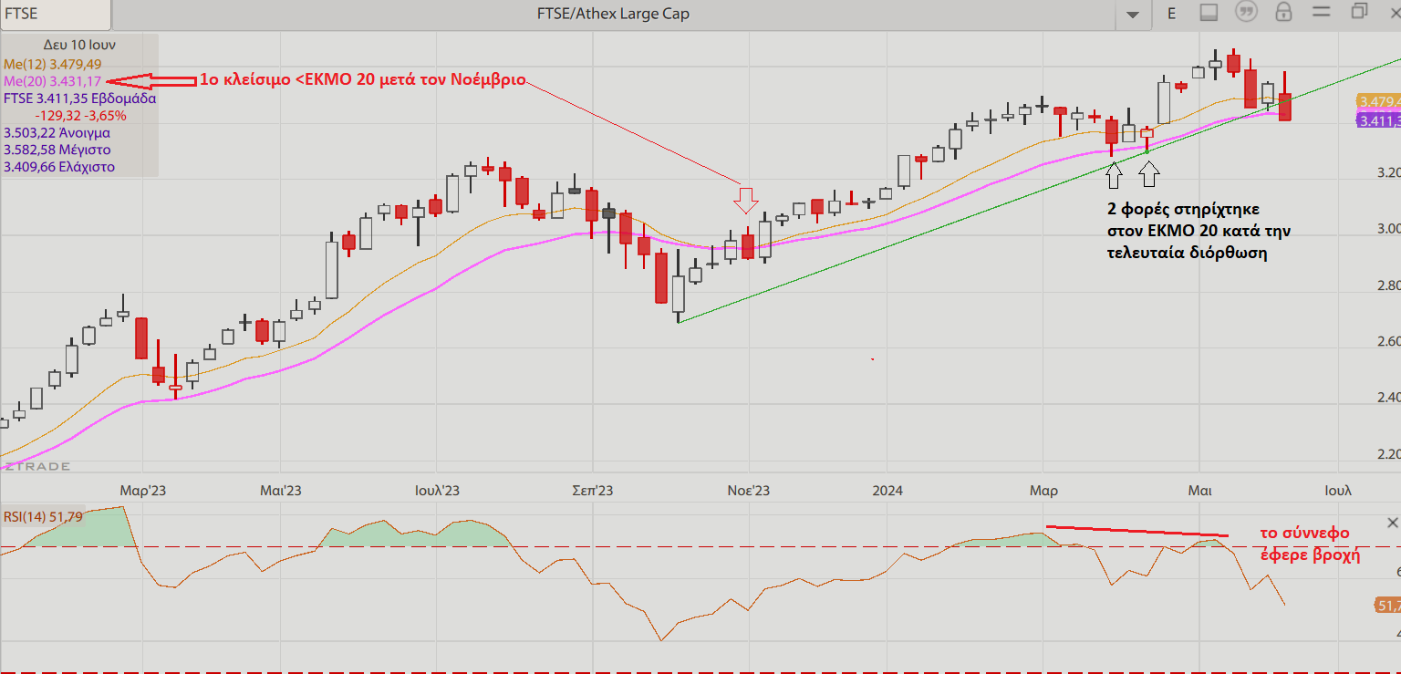Click the -129,32 -3,65% change value
1401x674 pixels.
coord(80,116)
